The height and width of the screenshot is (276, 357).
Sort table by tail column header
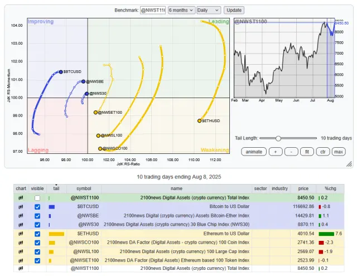(x=56, y=188)
